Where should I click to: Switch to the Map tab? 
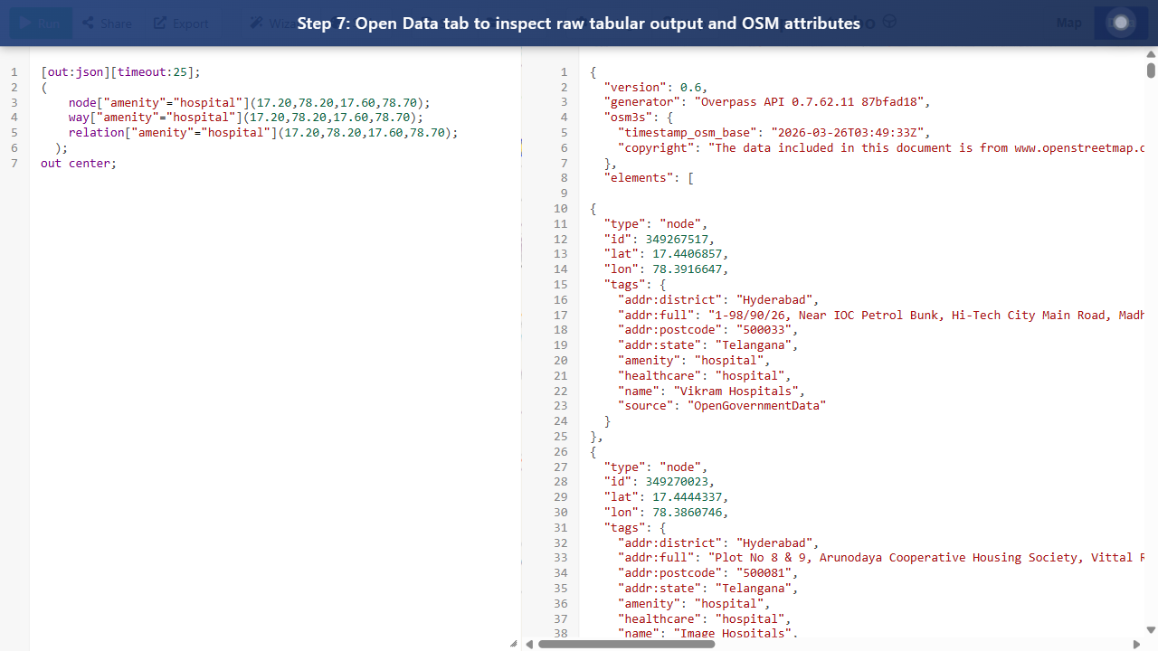tap(1068, 23)
